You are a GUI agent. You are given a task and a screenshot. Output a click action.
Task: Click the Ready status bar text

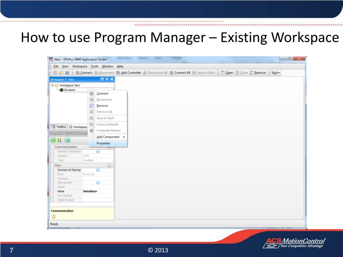point(54,224)
